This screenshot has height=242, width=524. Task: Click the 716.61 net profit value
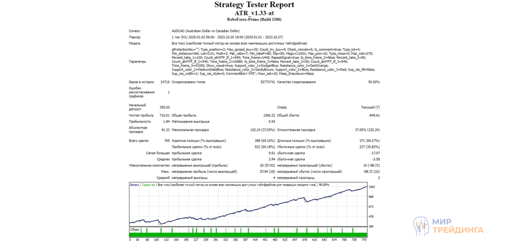pos(163,116)
